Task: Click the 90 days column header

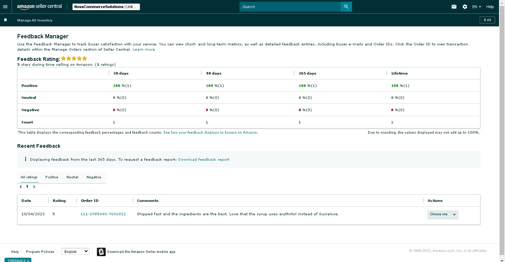Action: click(x=213, y=74)
